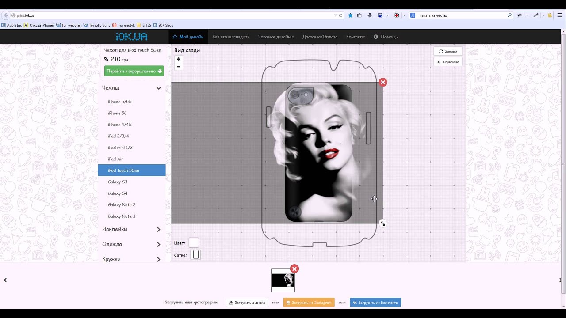The image size is (566, 318).
Task: Select the Marilyn Monroe thumbnail
Action: point(283,280)
